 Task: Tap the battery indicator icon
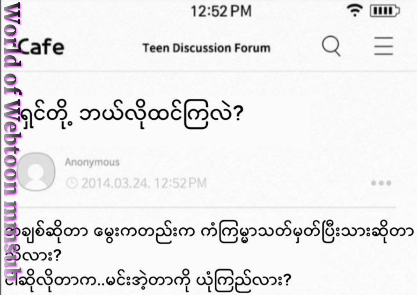click(385, 11)
